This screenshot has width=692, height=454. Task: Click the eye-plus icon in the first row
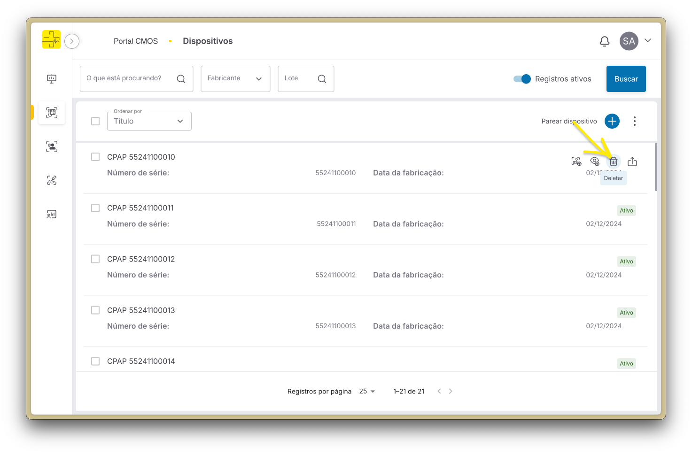pos(595,162)
